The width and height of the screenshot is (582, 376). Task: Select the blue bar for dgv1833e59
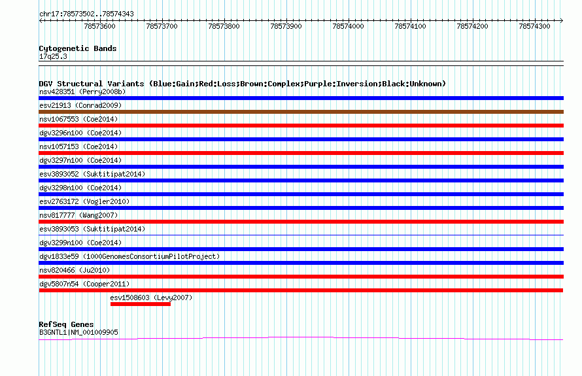[x=301, y=263]
